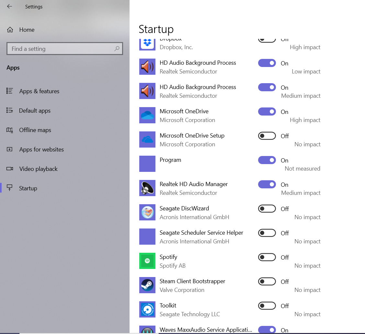Enable Microsoft OneDrive Setup at startup
365x334 pixels.
tap(267, 136)
